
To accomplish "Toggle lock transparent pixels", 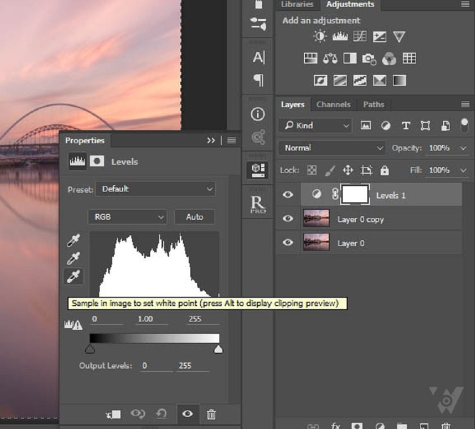I will (x=312, y=171).
